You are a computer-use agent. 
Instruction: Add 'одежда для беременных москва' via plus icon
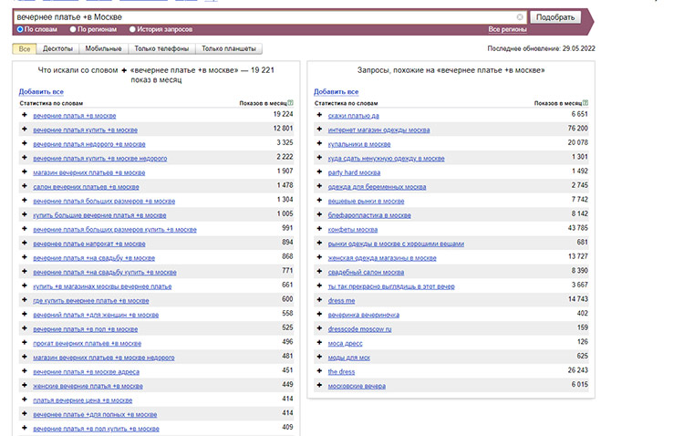pyautogui.click(x=319, y=186)
